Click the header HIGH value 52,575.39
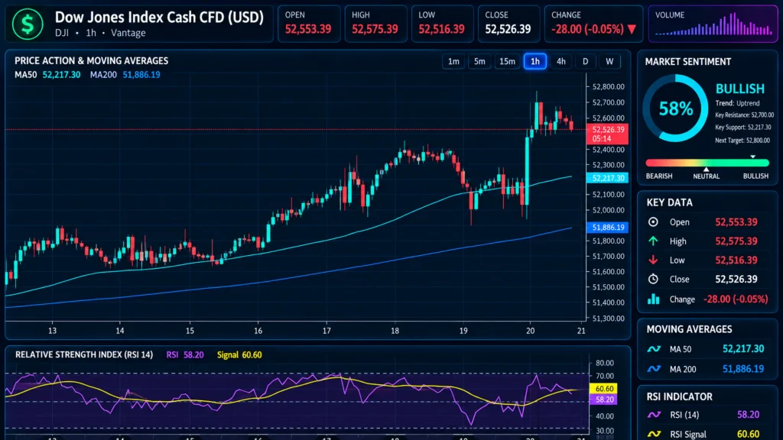 click(x=375, y=30)
